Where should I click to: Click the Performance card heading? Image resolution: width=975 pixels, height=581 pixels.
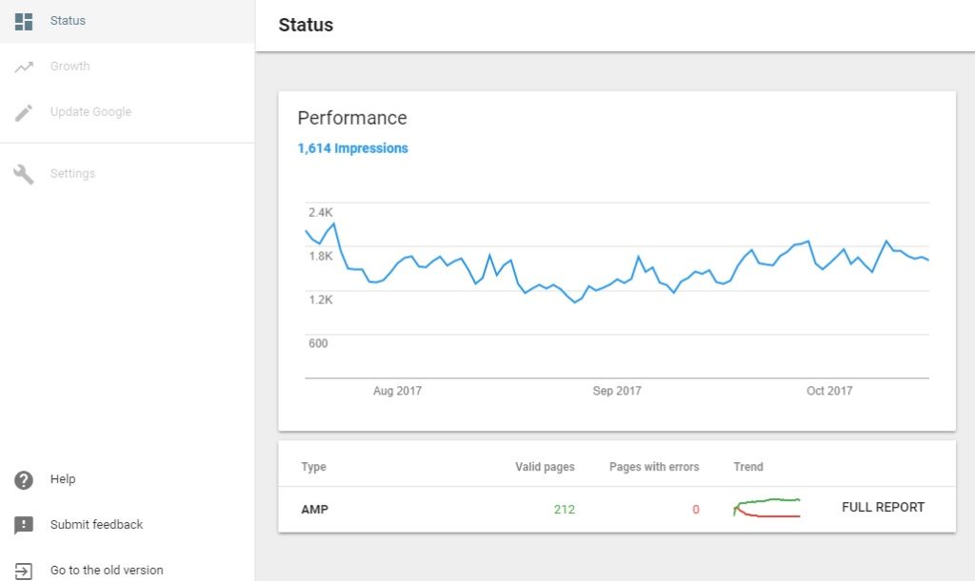point(352,118)
